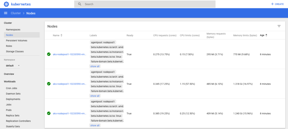Select Persistent Volumes in the sidebar

point(17,41)
